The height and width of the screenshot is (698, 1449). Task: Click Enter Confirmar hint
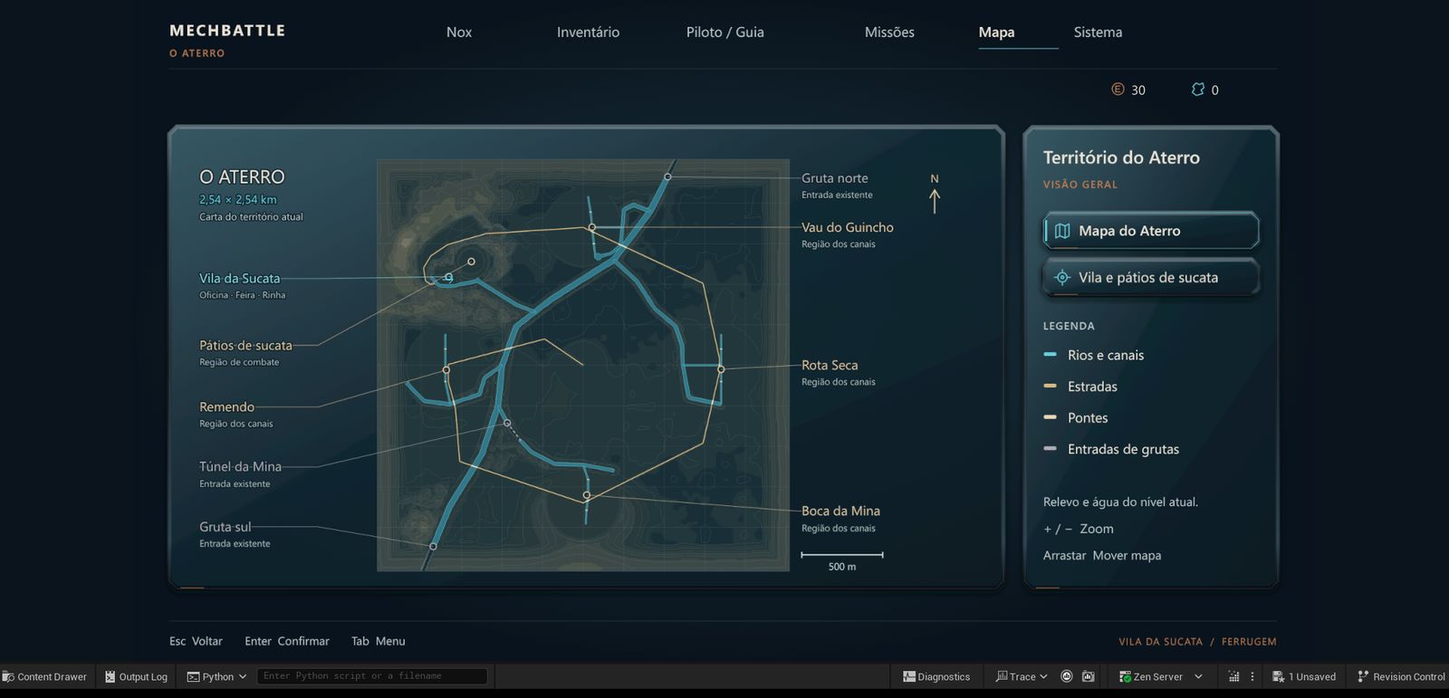click(x=287, y=641)
